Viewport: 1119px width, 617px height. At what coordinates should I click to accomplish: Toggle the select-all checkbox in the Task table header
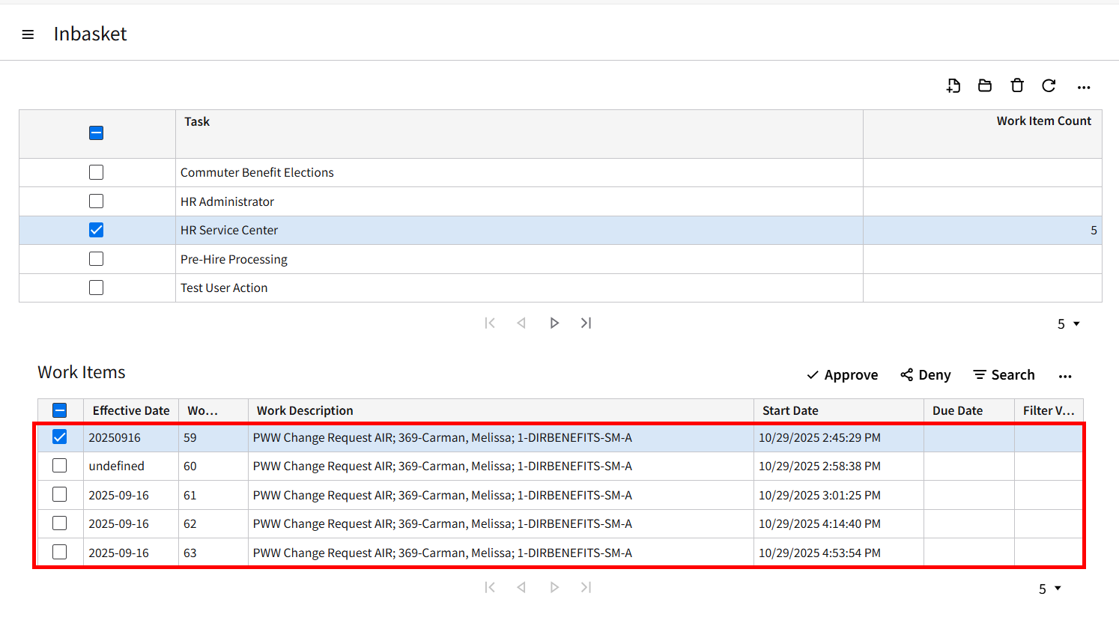[96, 133]
